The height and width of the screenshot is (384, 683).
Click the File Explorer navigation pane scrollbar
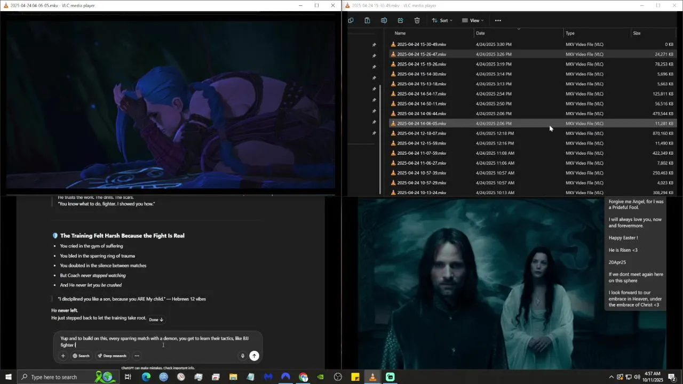(380, 140)
